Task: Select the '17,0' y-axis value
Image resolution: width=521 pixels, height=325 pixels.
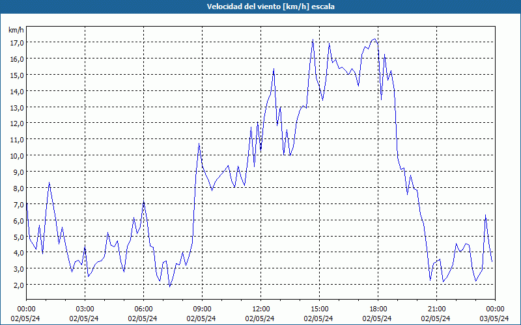Action: [16, 42]
